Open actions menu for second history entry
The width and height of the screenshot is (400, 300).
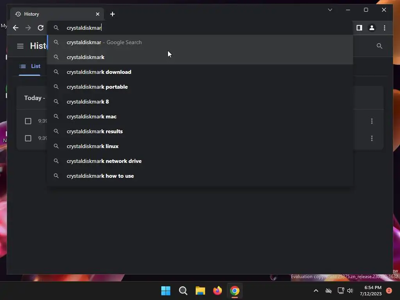[372, 138]
